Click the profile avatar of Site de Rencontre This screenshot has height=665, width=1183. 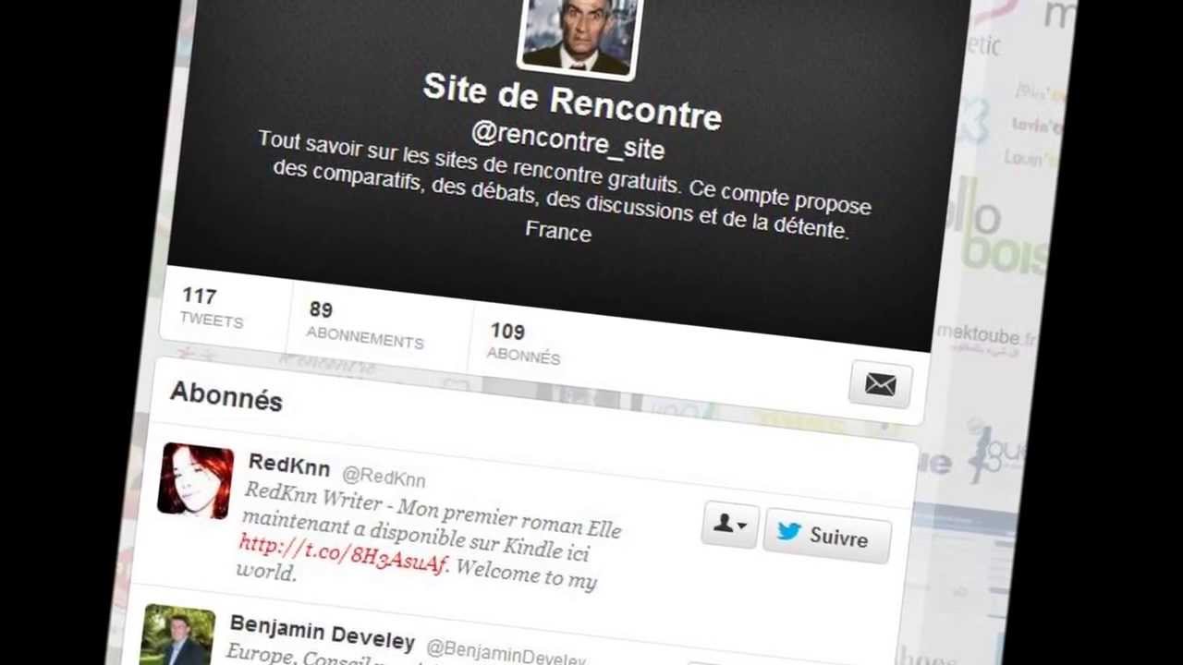pyautogui.click(x=579, y=34)
